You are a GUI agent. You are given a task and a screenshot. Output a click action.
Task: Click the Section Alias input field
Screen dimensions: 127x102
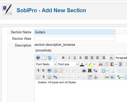pyautogui.click(x=75, y=38)
